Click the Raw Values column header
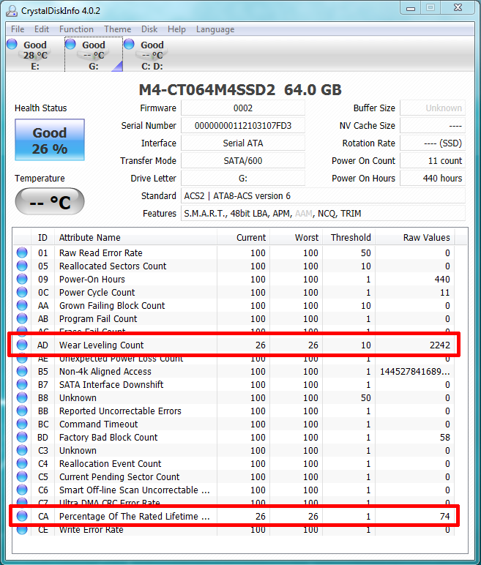This screenshot has width=481, height=565. point(415,237)
